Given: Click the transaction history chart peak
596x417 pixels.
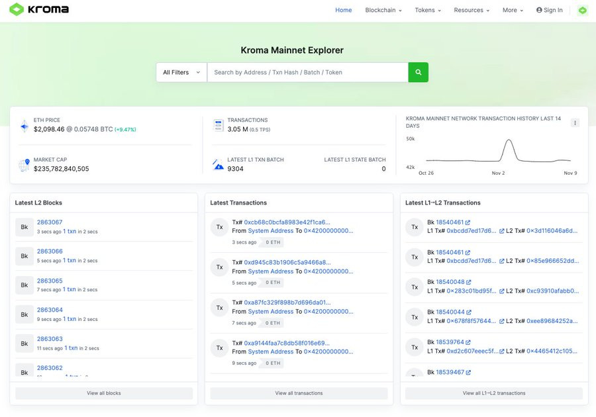Looking at the screenshot, I should point(509,140).
